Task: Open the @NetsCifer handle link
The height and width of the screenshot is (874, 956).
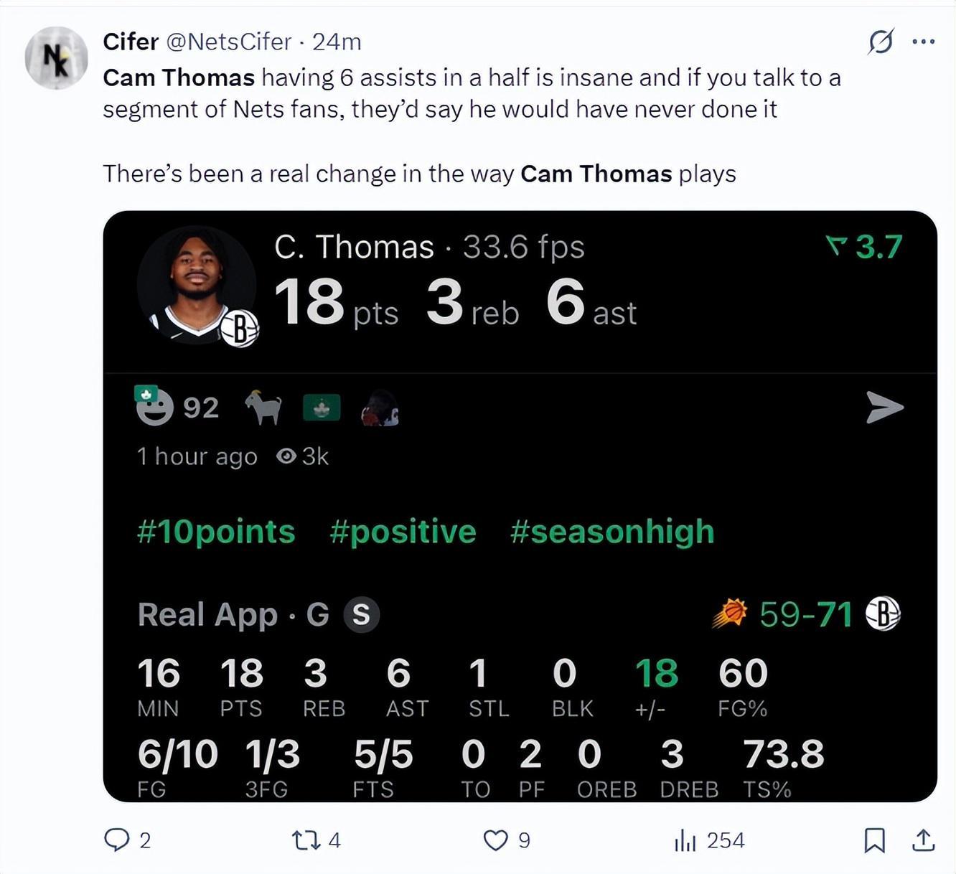Action: point(229,42)
